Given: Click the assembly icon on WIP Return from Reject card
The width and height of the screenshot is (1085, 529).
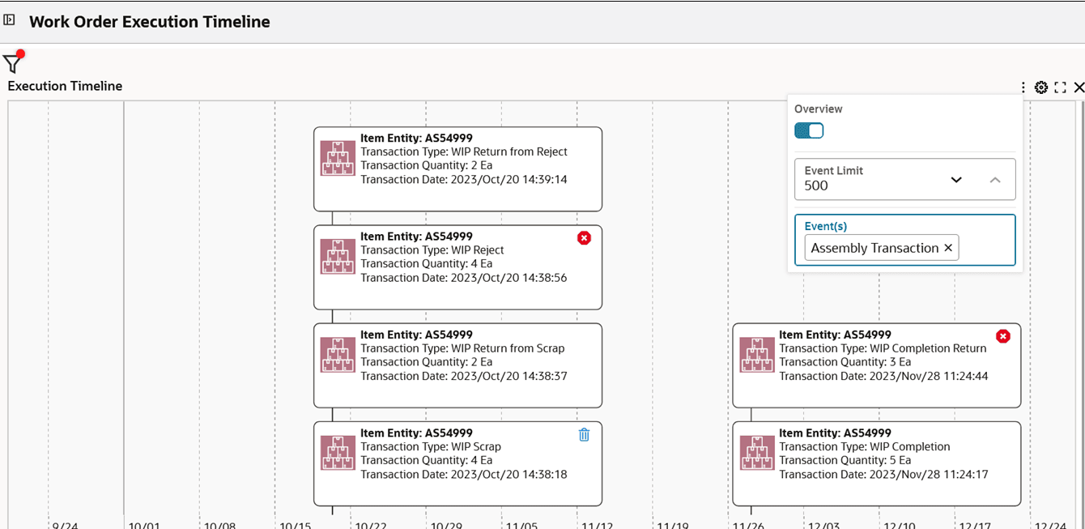Looking at the screenshot, I should coord(338,158).
